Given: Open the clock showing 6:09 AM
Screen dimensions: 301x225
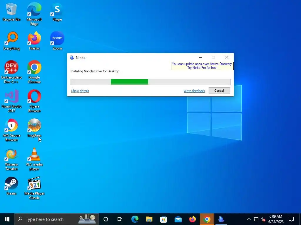Looking at the screenshot, I should (x=276, y=219).
